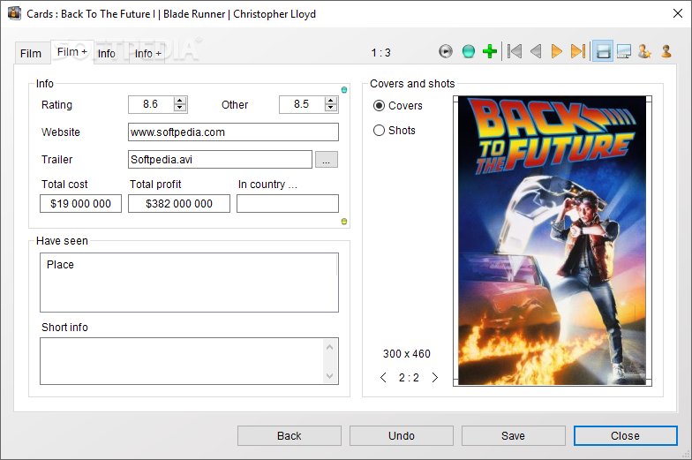This screenshot has width=692, height=460.
Task: Increase the Rating value
Action: 179,101
